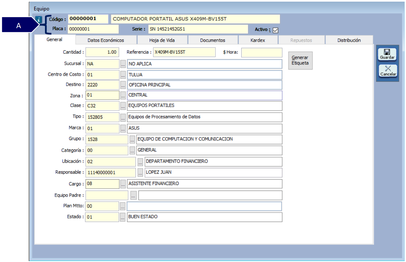Open the Equipo Padre lookup button
406x262 pixels.
(133, 195)
